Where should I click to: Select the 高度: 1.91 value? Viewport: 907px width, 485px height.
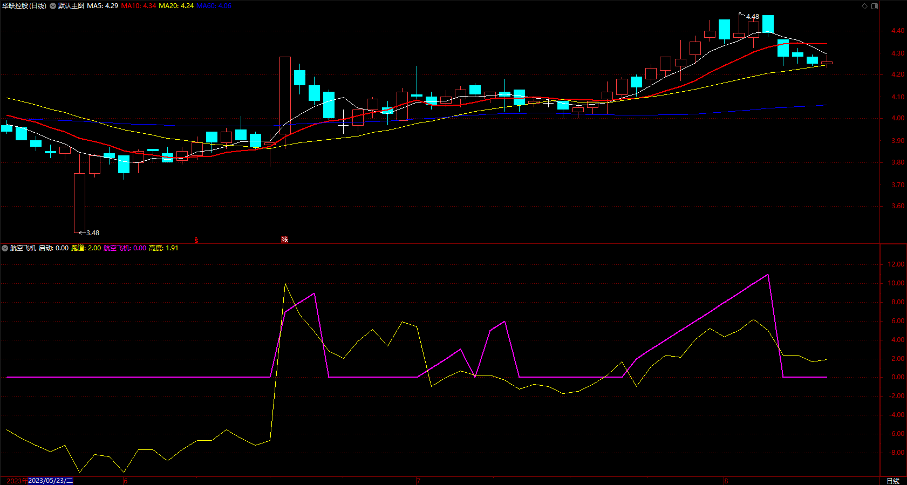pos(163,248)
